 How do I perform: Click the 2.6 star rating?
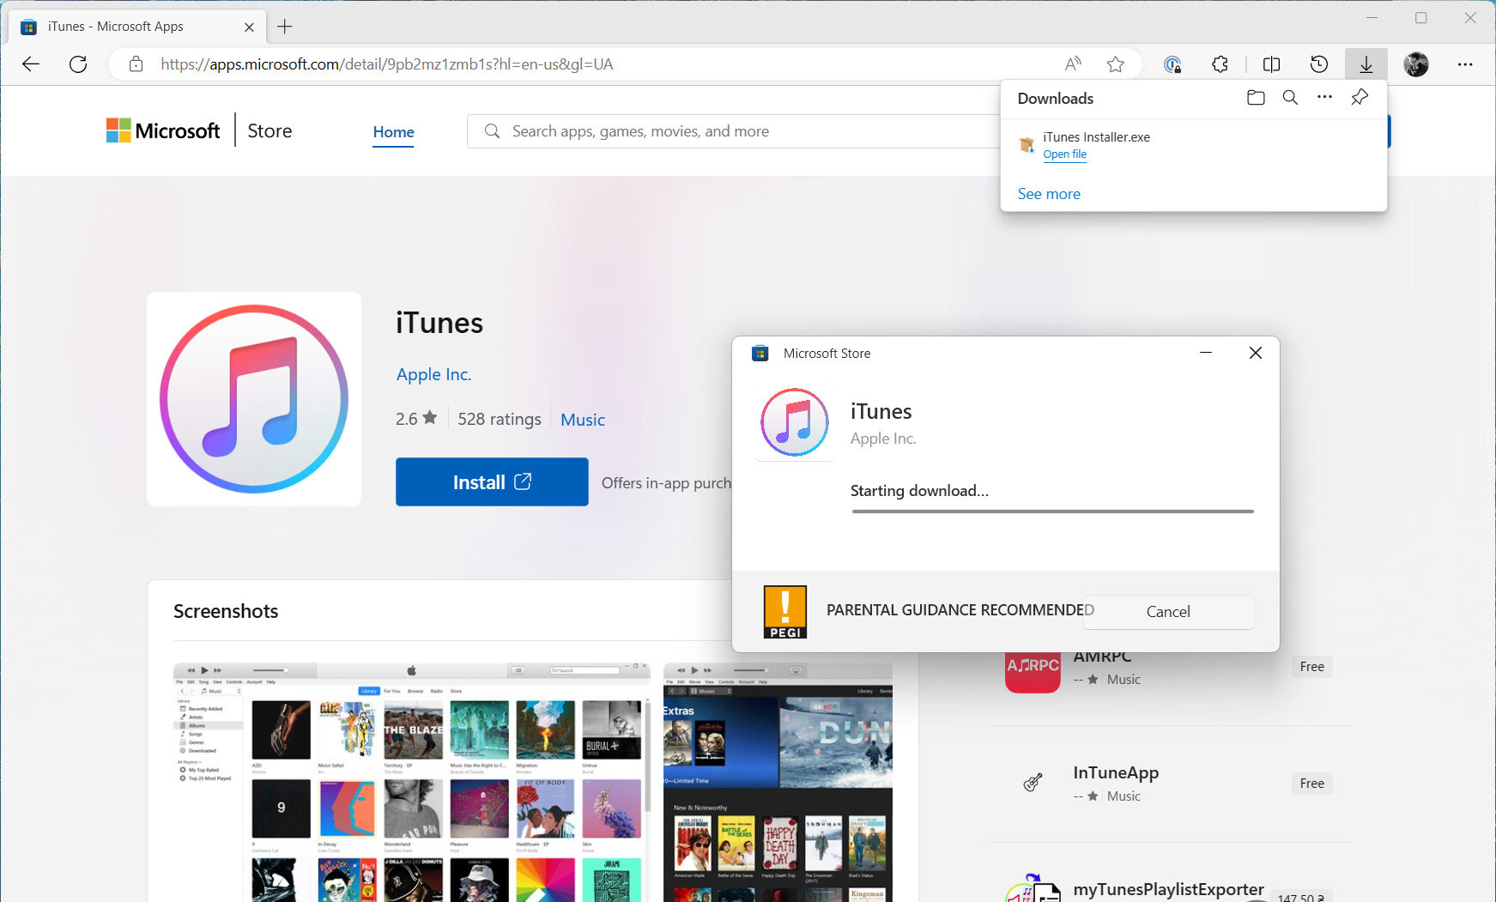(x=416, y=419)
